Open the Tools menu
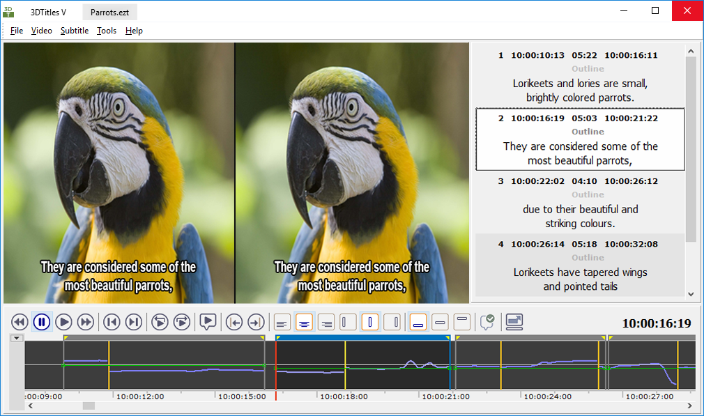The height and width of the screenshot is (416, 704). click(107, 31)
